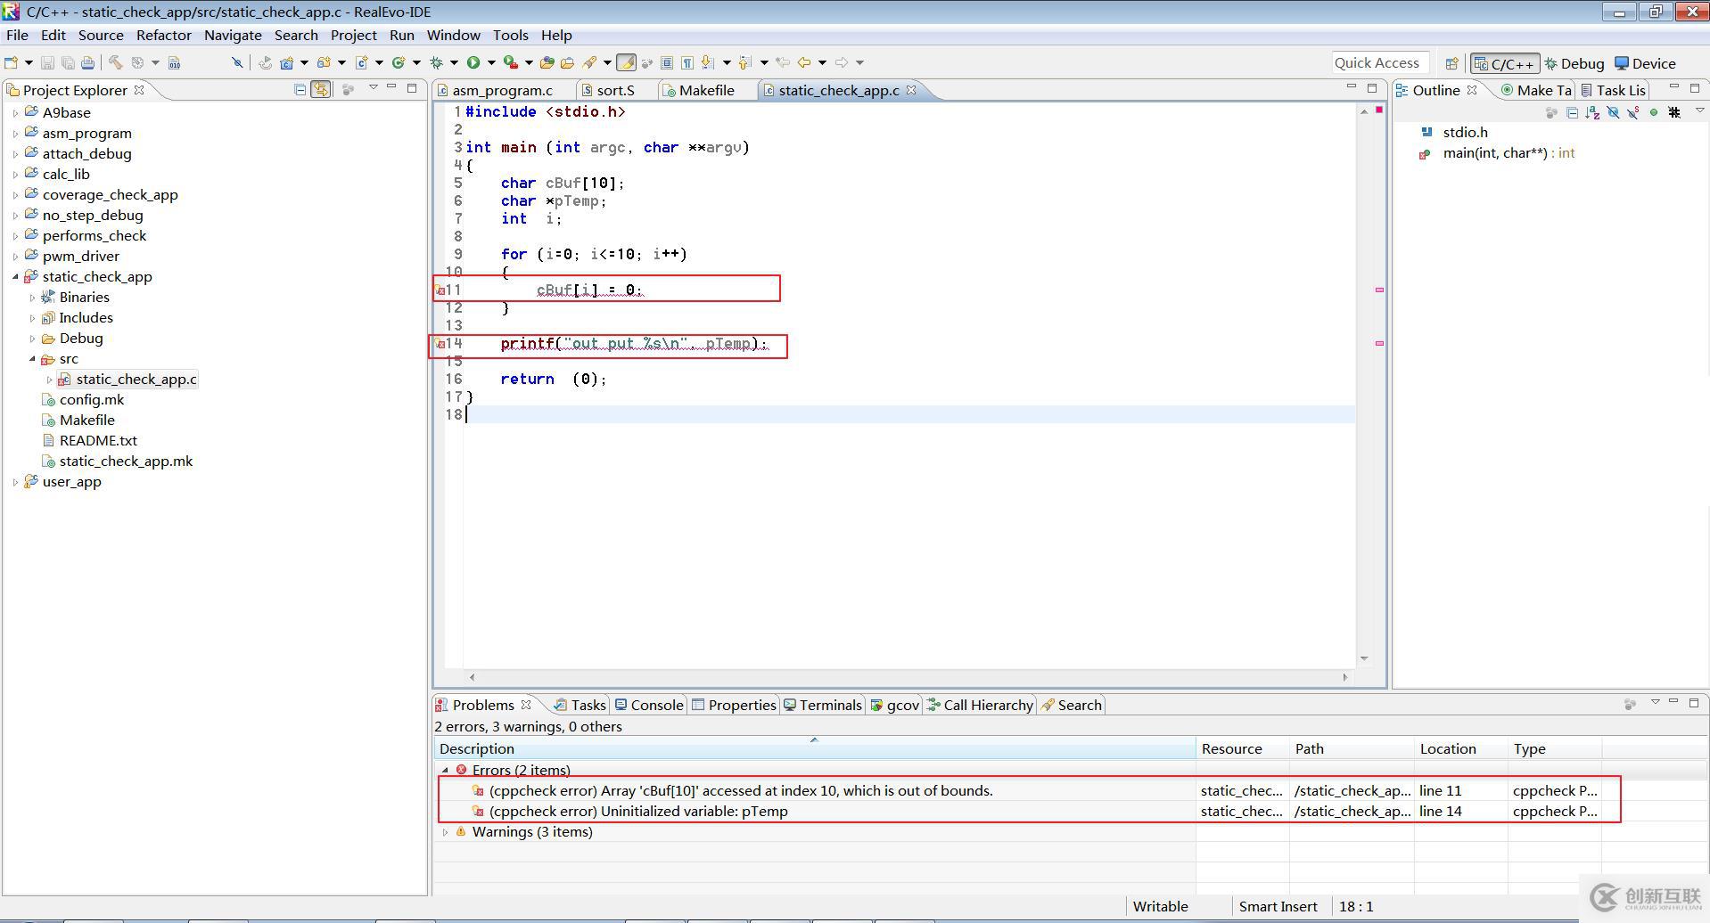Expand the coverage_check_app project

click(x=15, y=195)
